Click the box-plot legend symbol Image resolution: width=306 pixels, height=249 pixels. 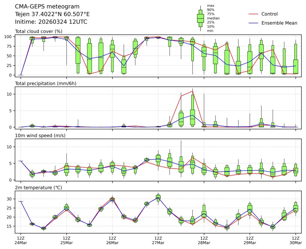tap(200, 18)
